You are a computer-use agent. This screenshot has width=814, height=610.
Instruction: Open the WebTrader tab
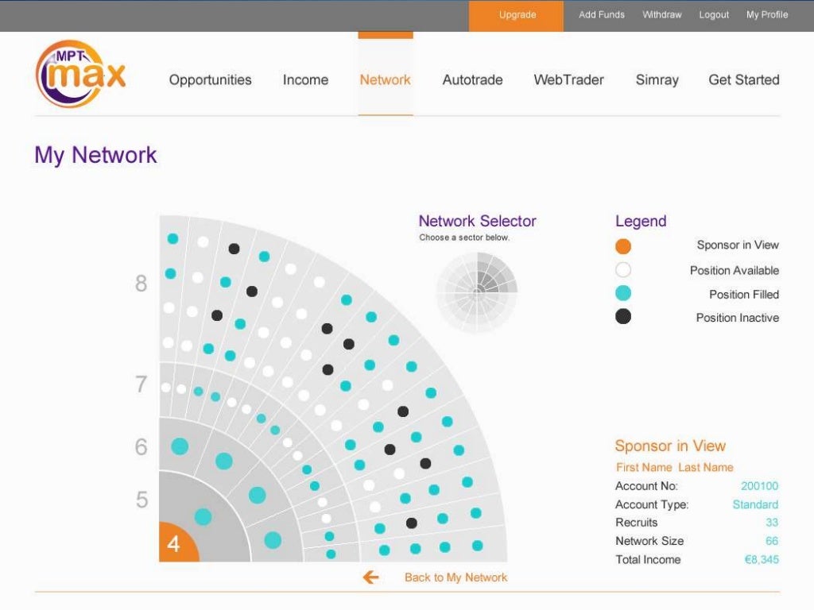coord(569,80)
